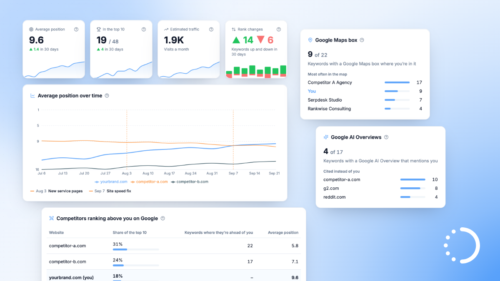500x281 pixels.
Task: Click the 1.9K visits value
Action: point(174,40)
